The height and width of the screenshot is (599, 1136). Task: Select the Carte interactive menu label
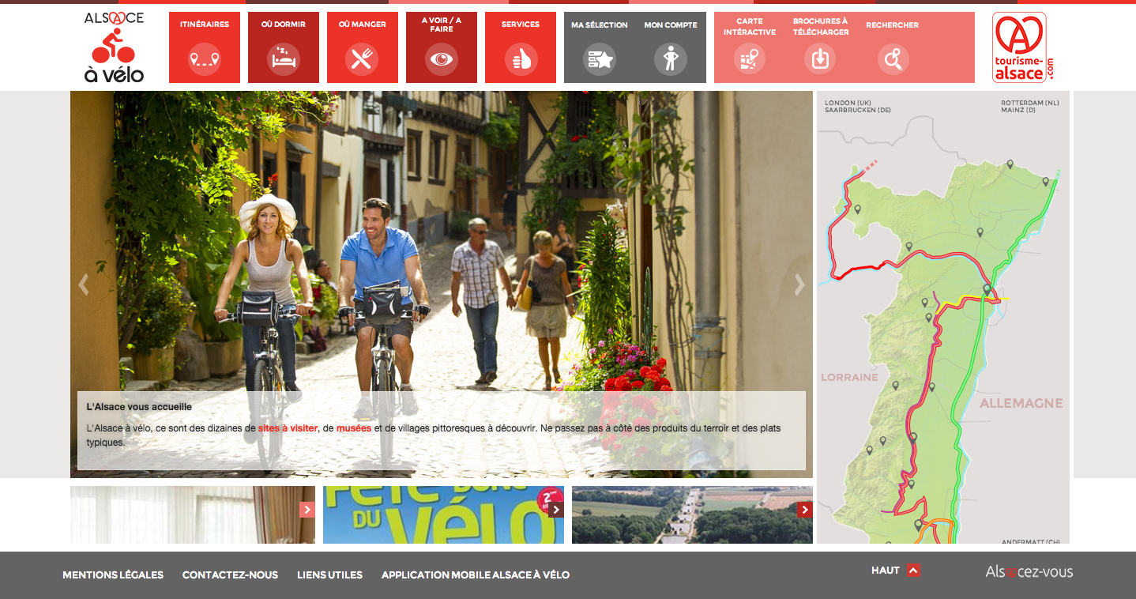pos(750,27)
